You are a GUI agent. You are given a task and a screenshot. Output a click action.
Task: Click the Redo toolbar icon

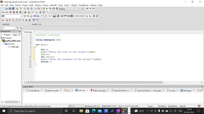[x=20, y=9]
